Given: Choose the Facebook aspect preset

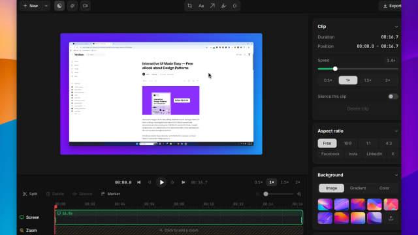Looking at the screenshot, I should (330, 154).
